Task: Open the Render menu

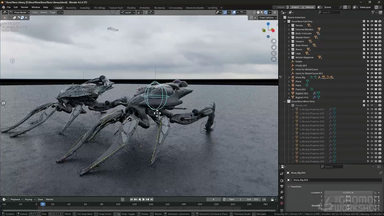Action: point(25,7)
